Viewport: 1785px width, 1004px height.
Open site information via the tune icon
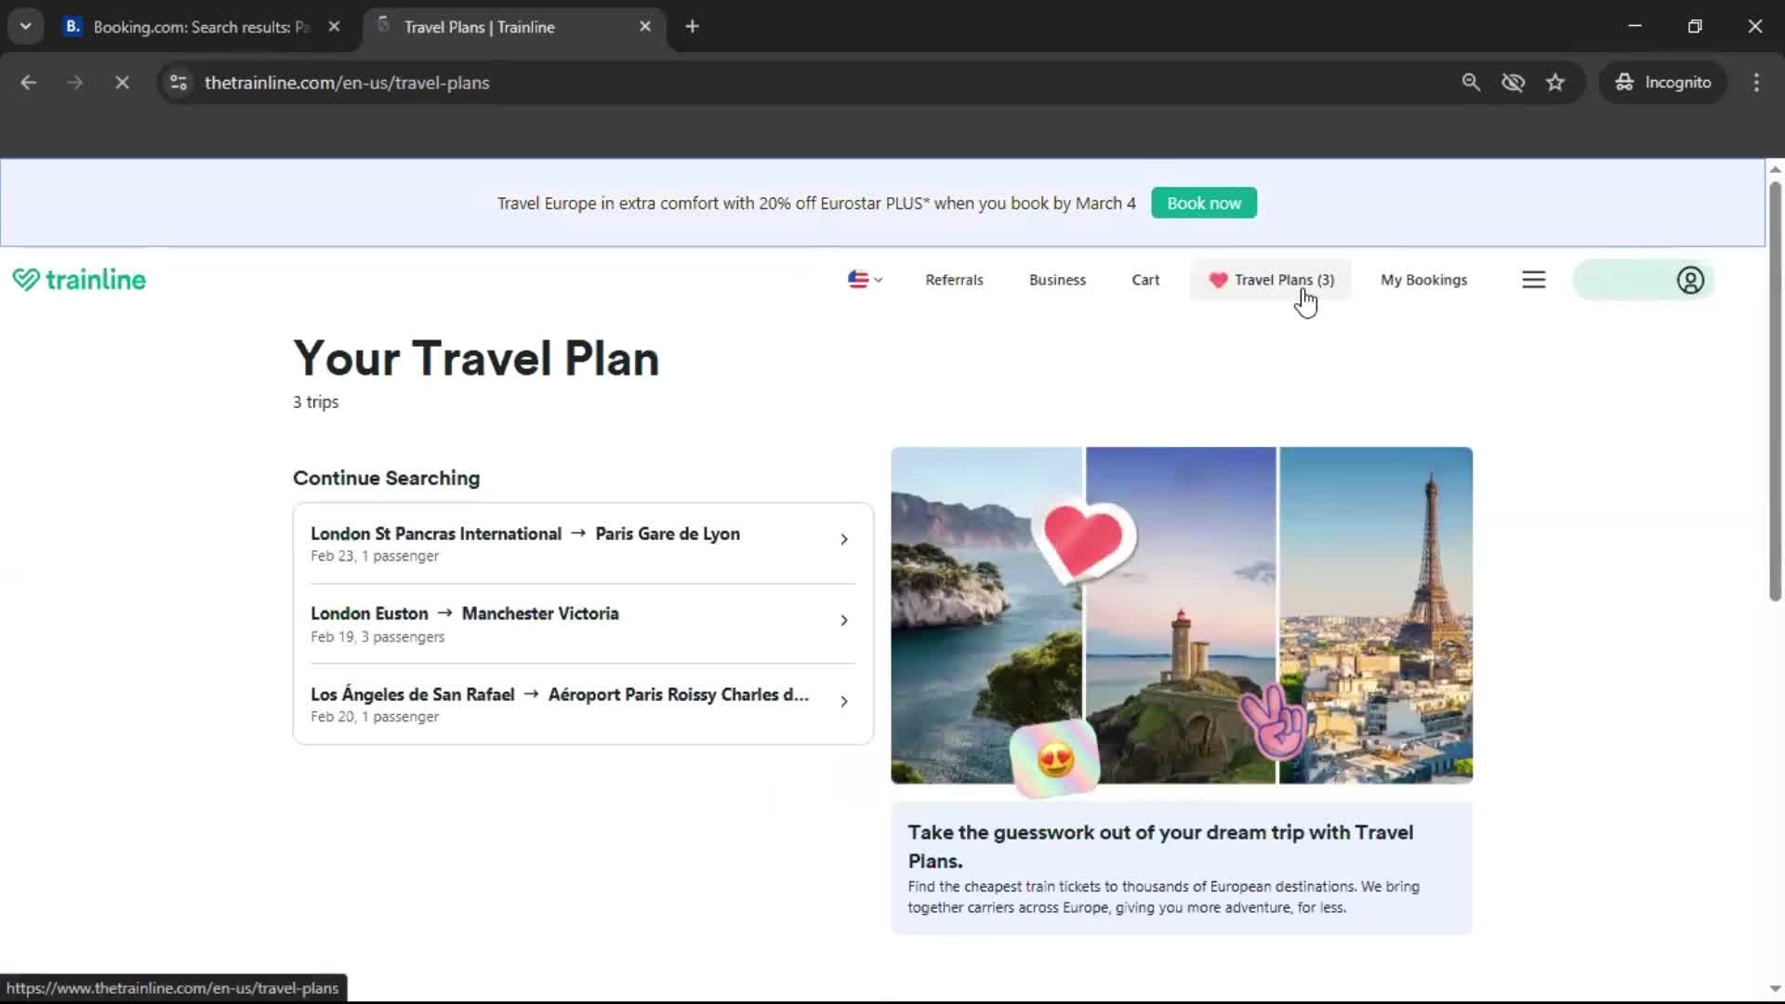tap(178, 82)
